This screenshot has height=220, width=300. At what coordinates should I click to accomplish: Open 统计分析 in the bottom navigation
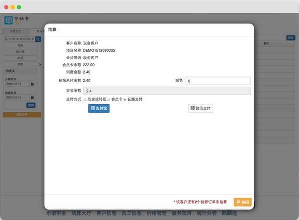(x=206, y=213)
